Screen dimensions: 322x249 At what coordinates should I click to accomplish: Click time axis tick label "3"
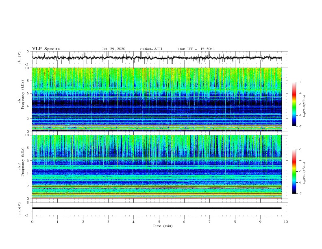point(108,222)
